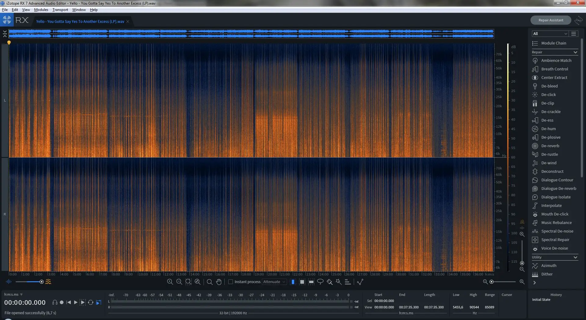This screenshot has width=586, height=320.
Task: Toggle the time-frequency selection tool
Action: pyautogui.click(x=302, y=282)
